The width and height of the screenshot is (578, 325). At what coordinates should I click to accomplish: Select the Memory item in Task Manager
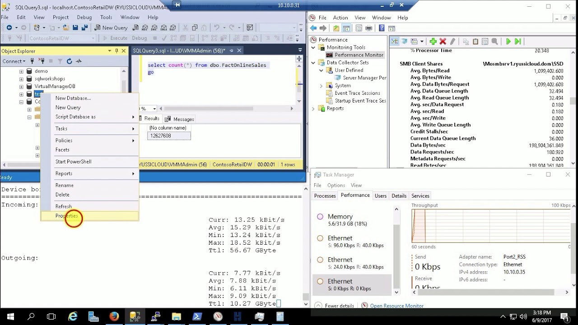click(353, 220)
